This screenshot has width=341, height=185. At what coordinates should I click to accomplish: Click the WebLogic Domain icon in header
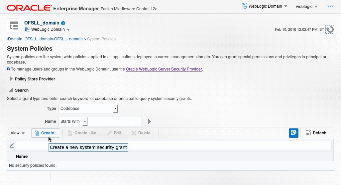(245, 6)
